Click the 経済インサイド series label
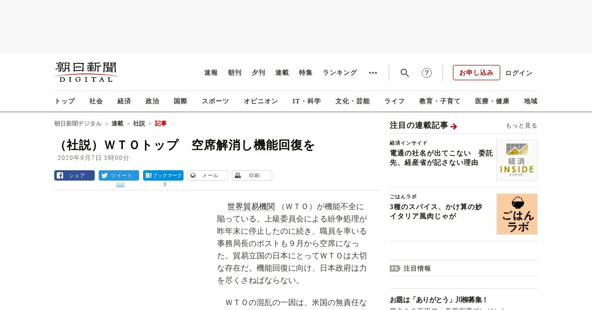The height and width of the screenshot is (310, 592). pyautogui.click(x=408, y=143)
